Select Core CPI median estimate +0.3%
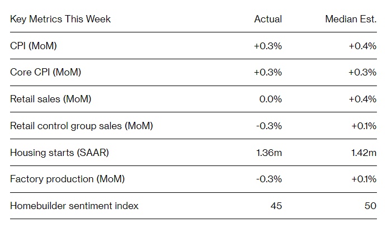 (x=362, y=72)
